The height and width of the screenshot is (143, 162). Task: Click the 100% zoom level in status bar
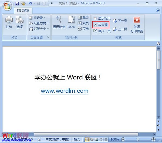coord(114,139)
